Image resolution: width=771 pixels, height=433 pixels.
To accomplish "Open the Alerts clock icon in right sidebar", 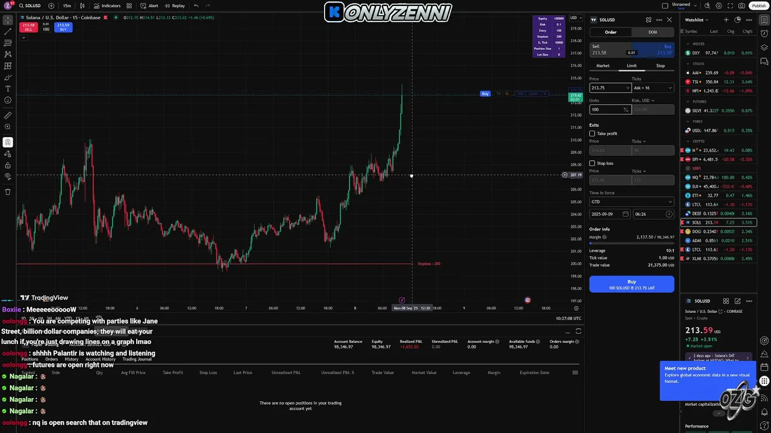I will (764, 33).
